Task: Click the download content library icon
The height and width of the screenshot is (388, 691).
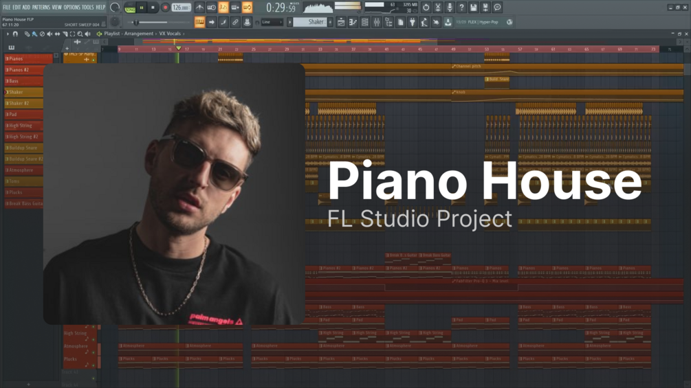Action: click(x=448, y=22)
